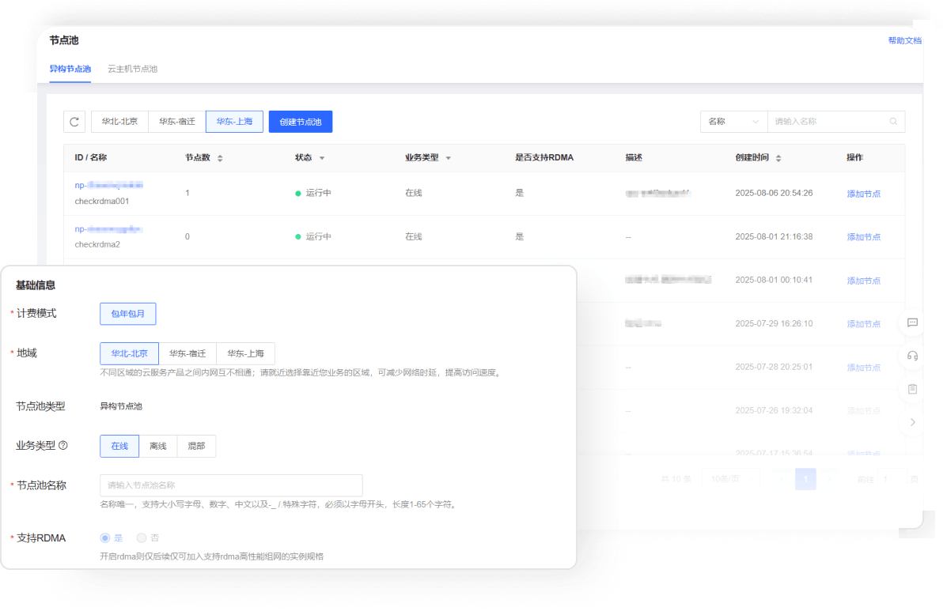Open the 帮助文档 link

coord(904,40)
